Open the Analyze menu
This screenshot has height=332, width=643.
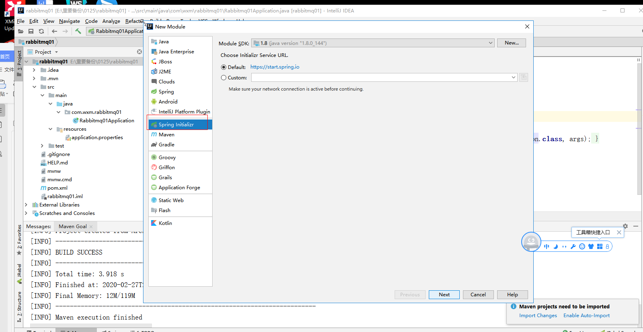(x=111, y=21)
